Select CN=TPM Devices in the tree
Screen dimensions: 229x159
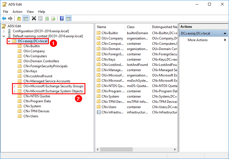36,111
